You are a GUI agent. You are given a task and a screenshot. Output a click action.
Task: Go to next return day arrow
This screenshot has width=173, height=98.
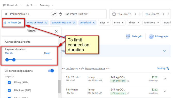coord(168,14)
